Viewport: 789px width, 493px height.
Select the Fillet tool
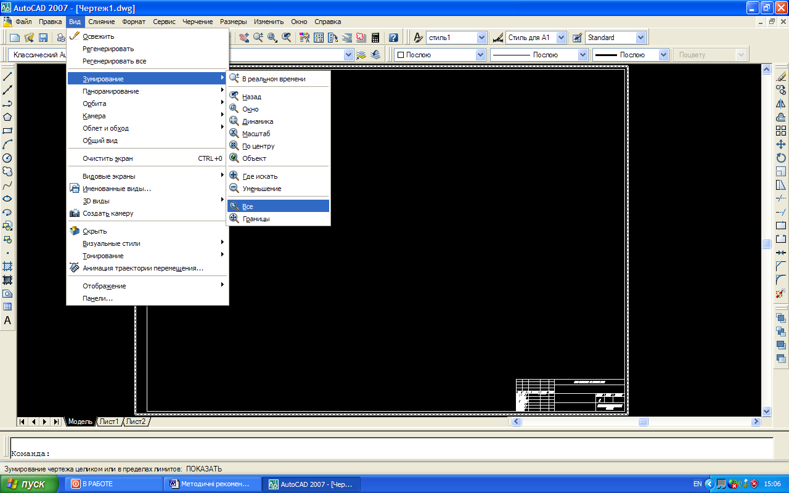point(781,280)
